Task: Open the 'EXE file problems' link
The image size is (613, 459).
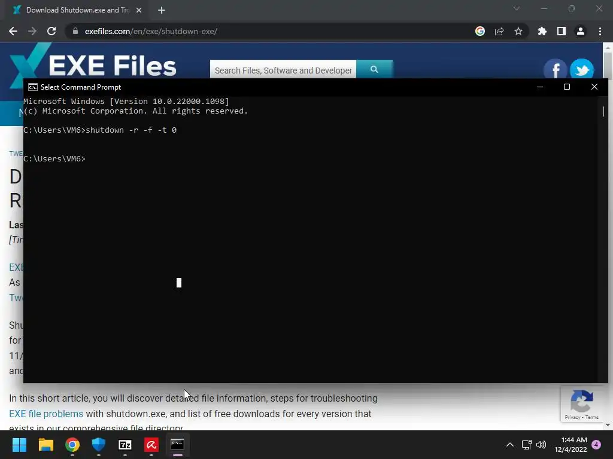Action: pyautogui.click(x=46, y=414)
